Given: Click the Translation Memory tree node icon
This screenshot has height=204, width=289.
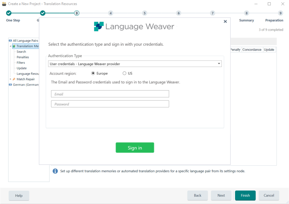Looking at the screenshot, I should pos(14,46).
